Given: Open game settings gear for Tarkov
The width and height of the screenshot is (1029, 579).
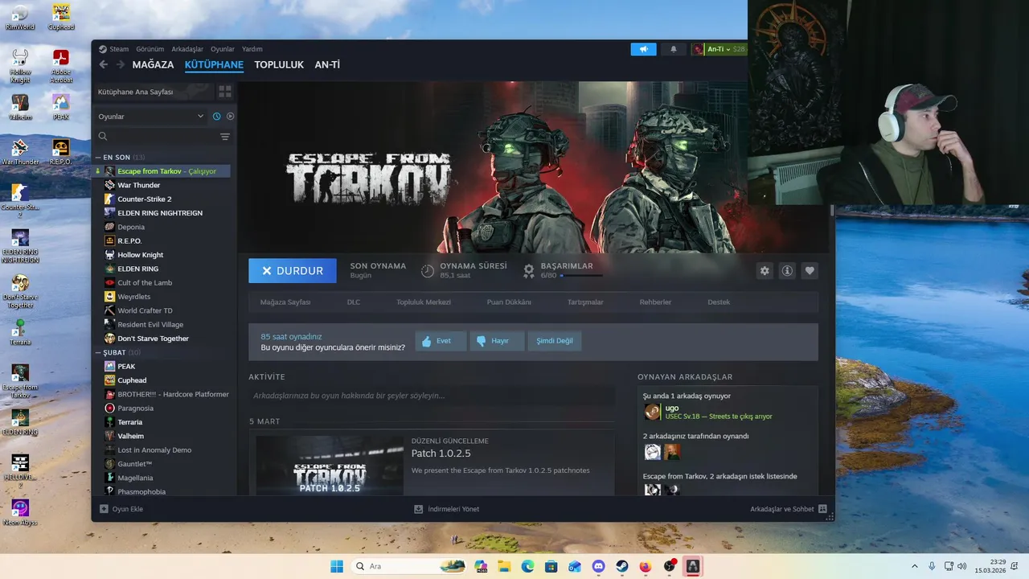Looking at the screenshot, I should [765, 271].
